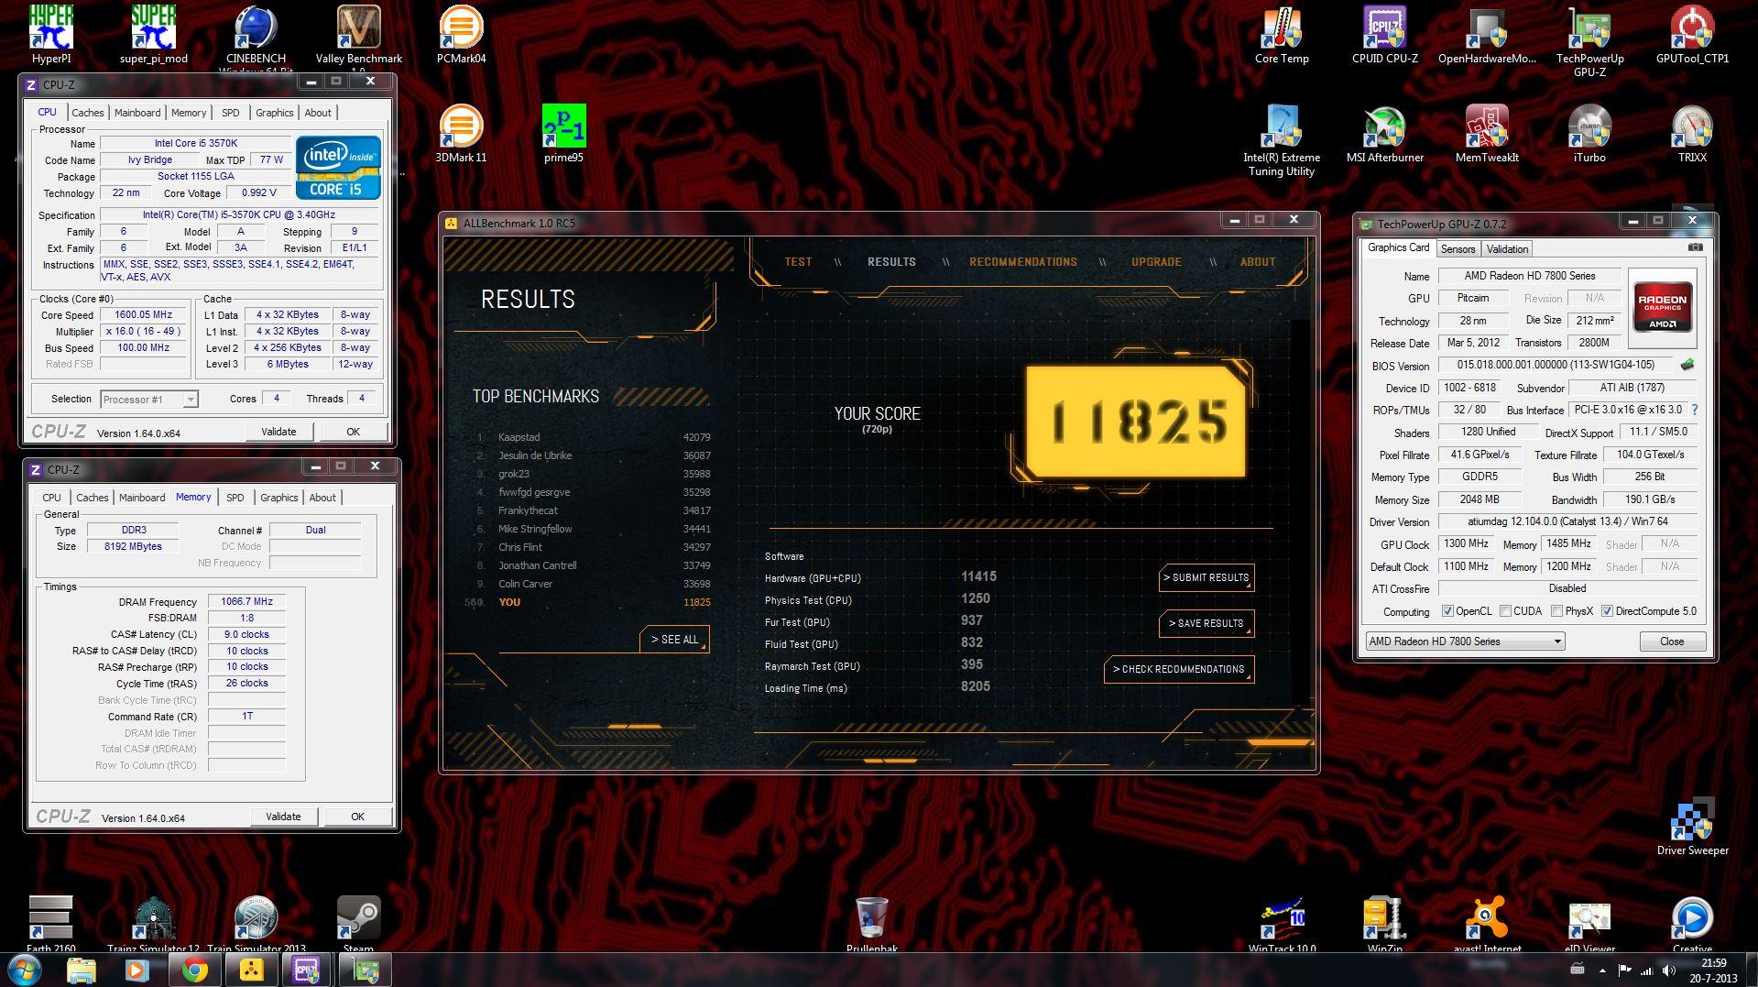Click Close button in GPU-Z
This screenshot has height=987, width=1758.
click(1672, 642)
